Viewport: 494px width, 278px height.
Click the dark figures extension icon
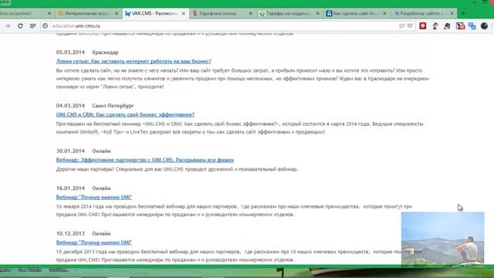tap(447, 25)
